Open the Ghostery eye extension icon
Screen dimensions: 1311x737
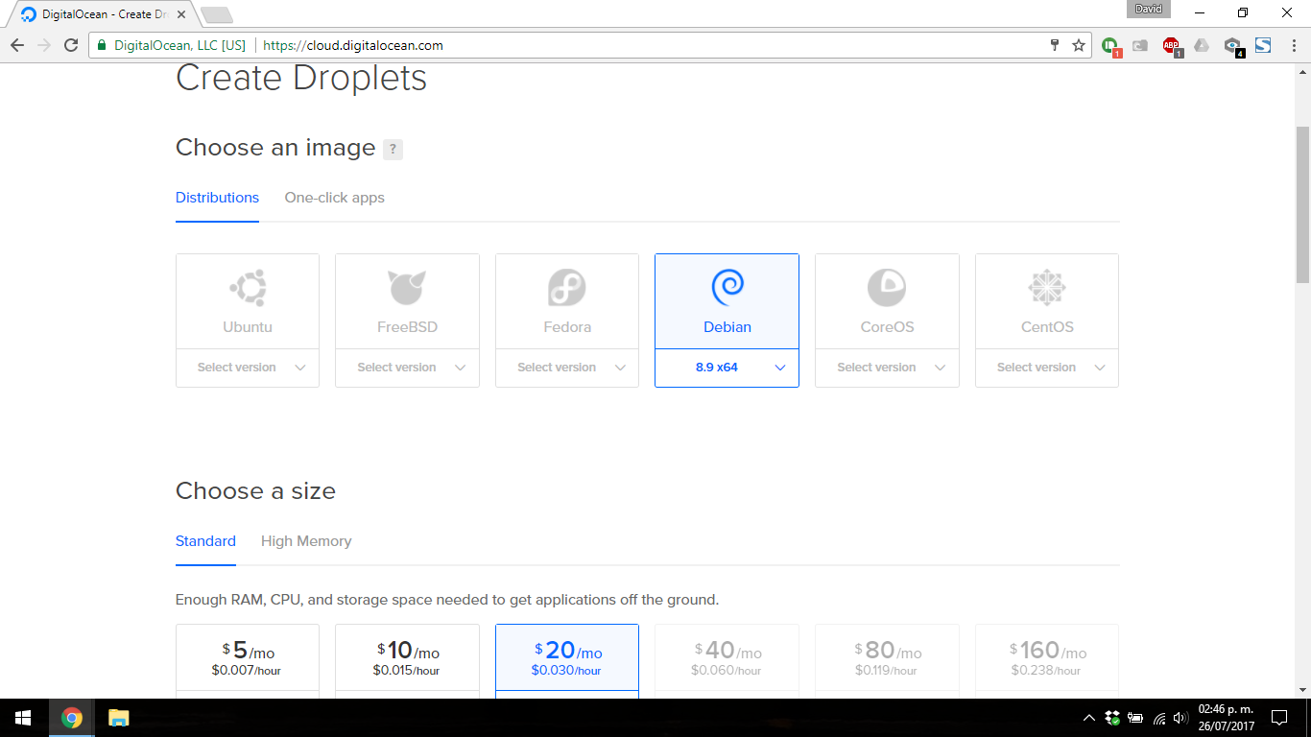[1233, 45]
